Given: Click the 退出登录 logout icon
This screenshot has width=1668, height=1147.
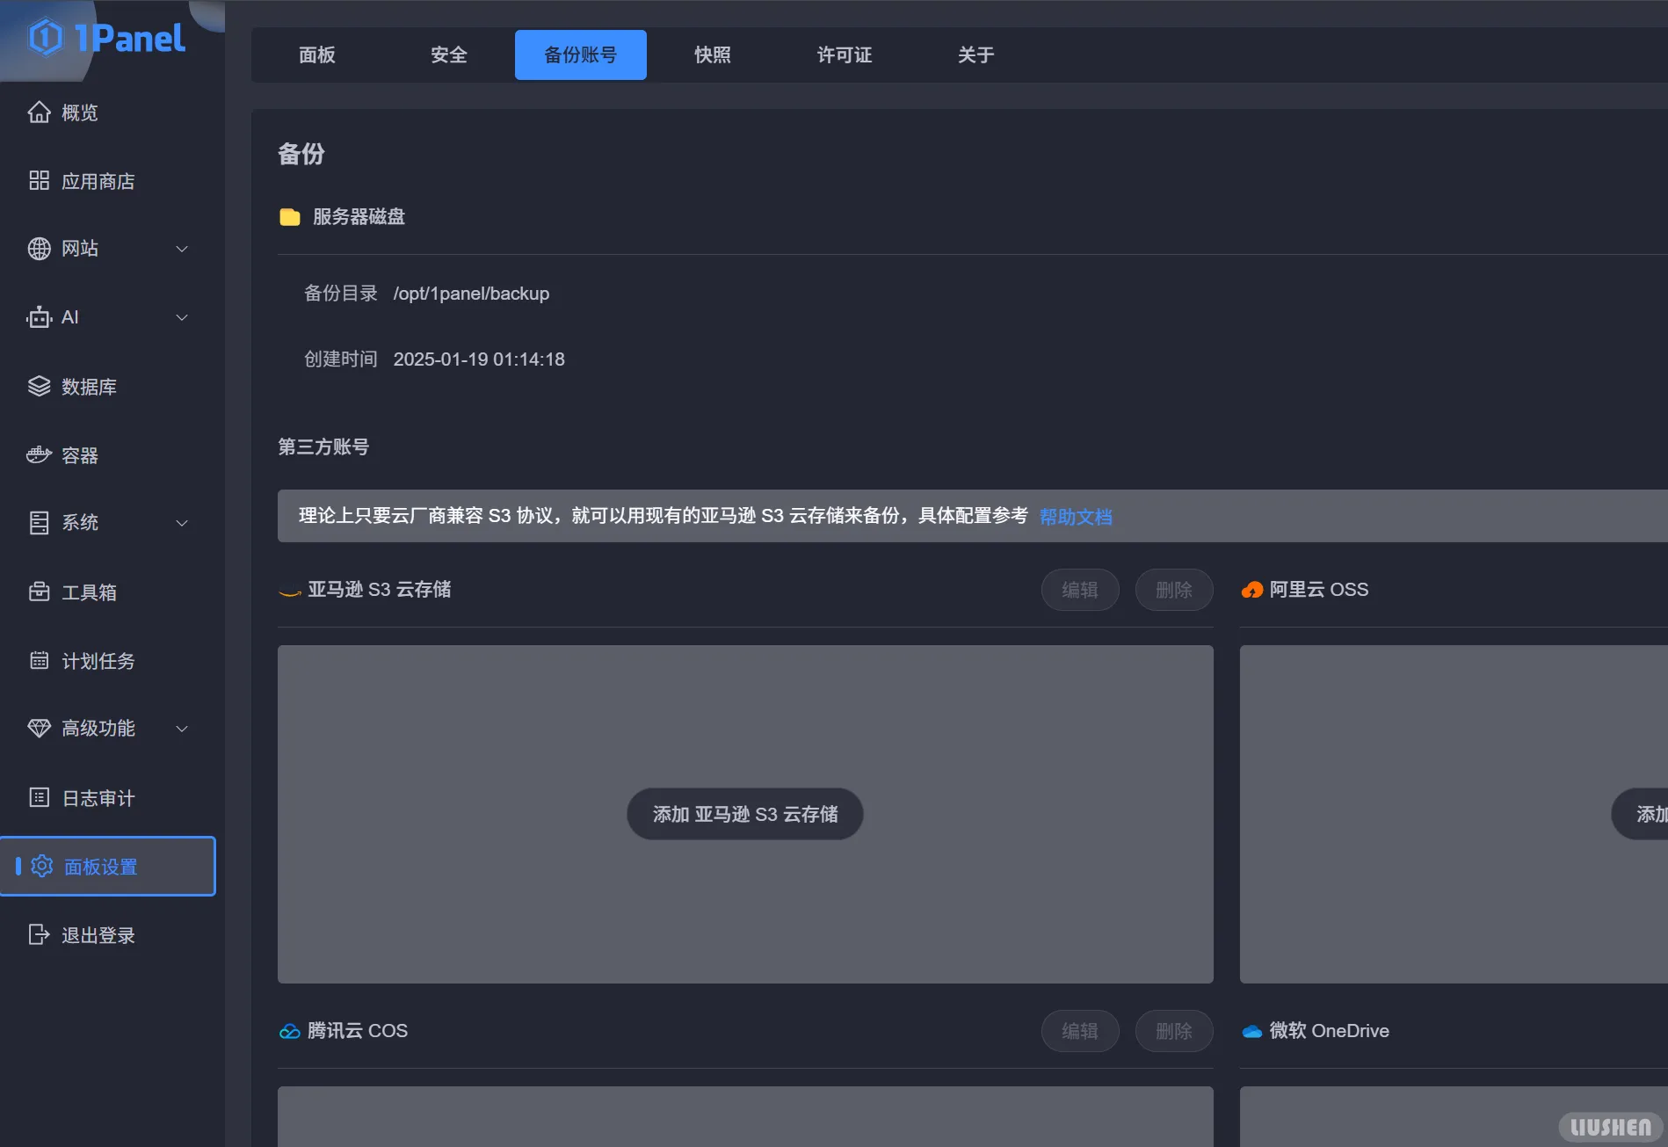Looking at the screenshot, I should point(40,934).
